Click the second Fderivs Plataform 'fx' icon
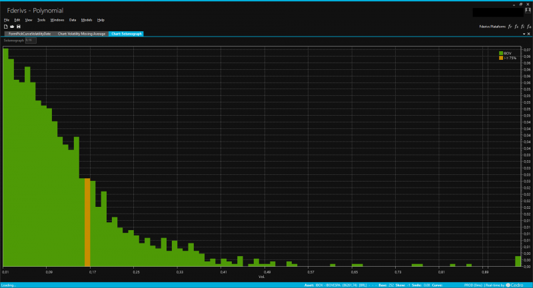Screen dimensions: 533x288 516,26
